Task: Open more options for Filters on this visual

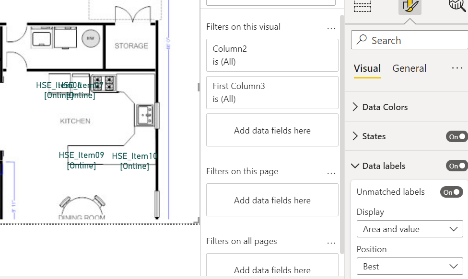Action: (x=331, y=29)
